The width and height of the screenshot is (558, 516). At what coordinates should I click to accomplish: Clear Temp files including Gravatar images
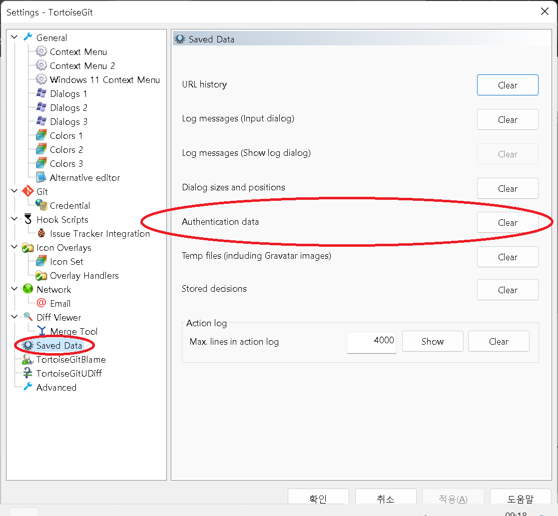click(508, 257)
